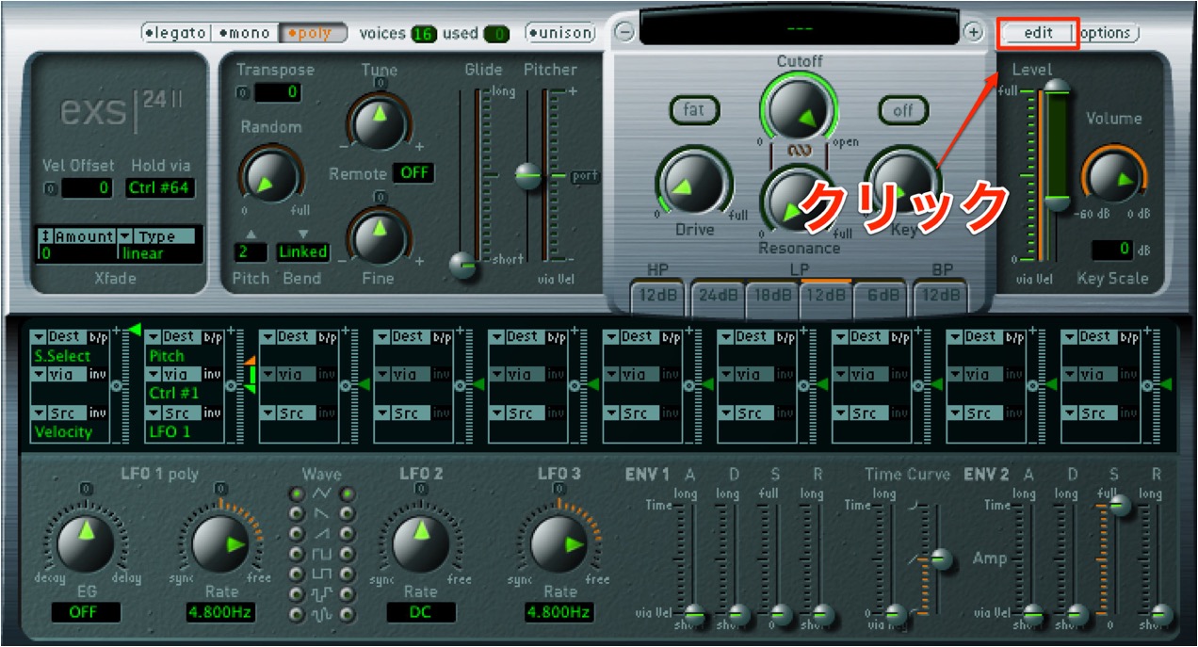
Task: Open Src dropdown showing Velocity
Action: [x=59, y=413]
